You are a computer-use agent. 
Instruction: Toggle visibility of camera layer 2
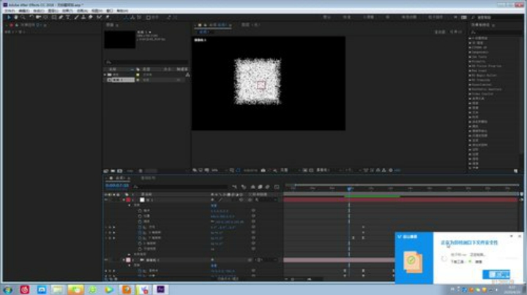coord(106,260)
